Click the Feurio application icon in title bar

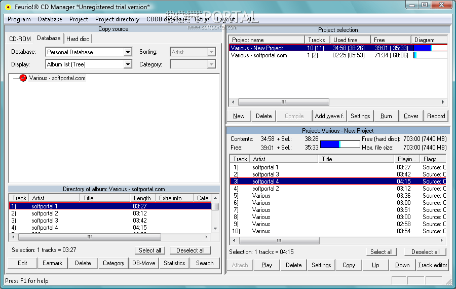(8, 7)
